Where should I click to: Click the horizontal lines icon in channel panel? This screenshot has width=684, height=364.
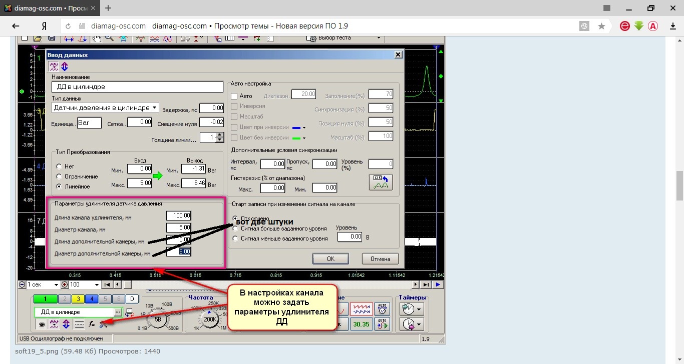tap(79, 324)
